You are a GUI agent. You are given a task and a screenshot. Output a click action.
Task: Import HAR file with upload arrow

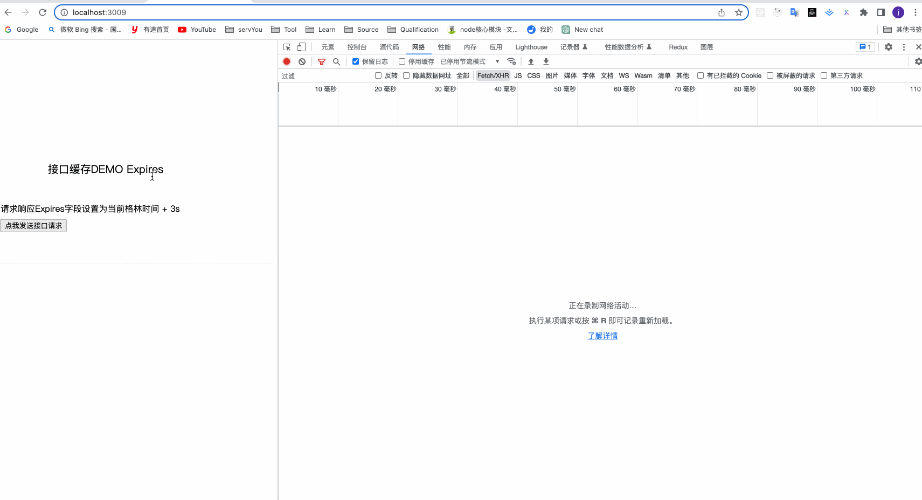click(x=531, y=61)
